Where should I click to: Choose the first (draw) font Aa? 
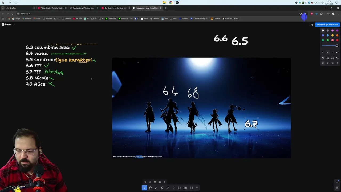click(x=323, y=58)
